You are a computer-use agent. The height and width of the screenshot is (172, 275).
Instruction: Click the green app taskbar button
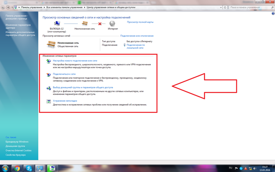click(52, 169)
